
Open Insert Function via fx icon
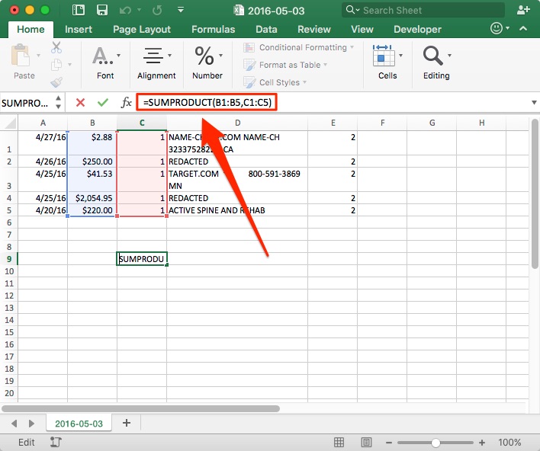(126, 102)
